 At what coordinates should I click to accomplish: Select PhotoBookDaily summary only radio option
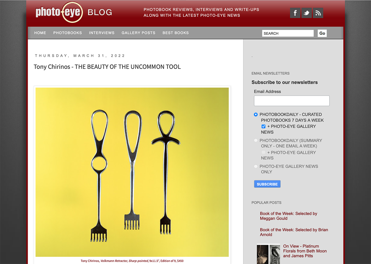(256, 140)
